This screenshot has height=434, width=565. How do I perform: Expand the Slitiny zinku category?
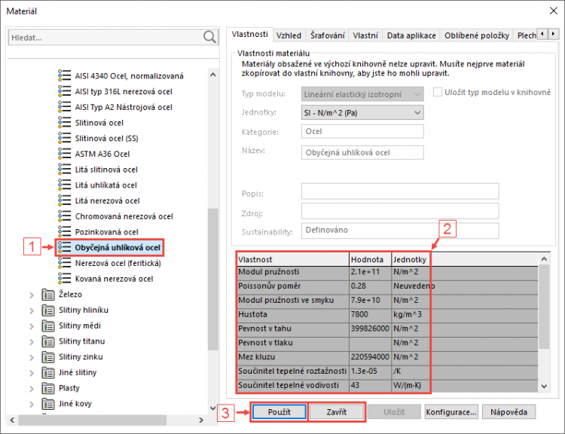[x=32, y=357]
